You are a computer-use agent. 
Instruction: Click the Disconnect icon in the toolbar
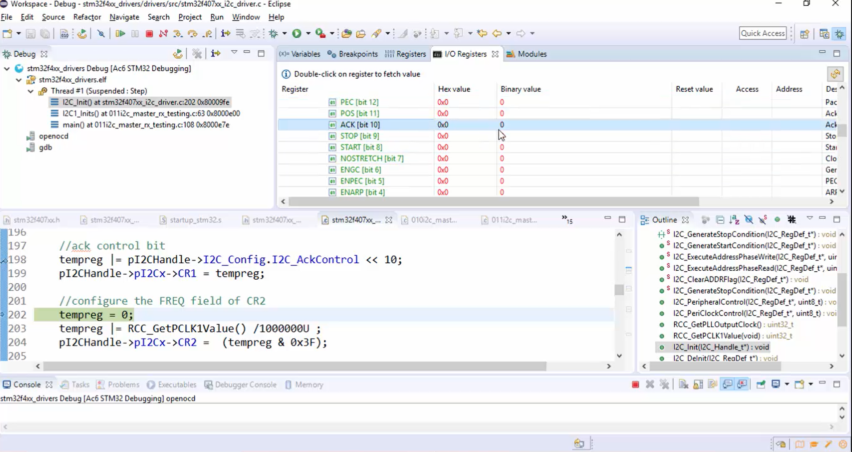tap(163, 33)
